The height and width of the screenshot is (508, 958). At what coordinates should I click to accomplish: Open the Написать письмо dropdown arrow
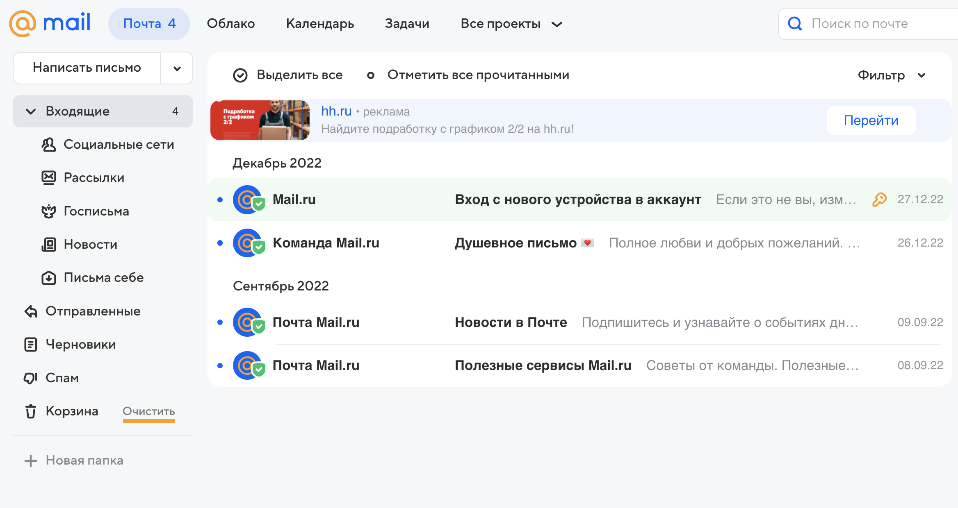(x=177, y=68)
